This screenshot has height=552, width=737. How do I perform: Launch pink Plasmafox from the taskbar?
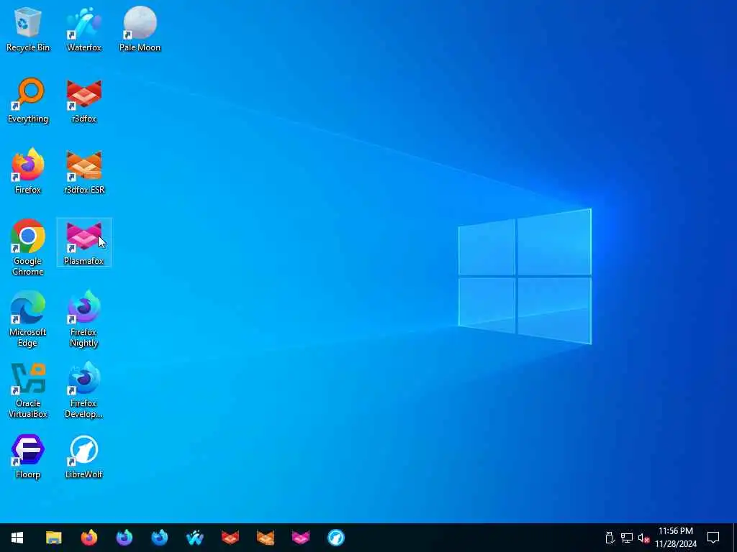[x=300, y=538]
